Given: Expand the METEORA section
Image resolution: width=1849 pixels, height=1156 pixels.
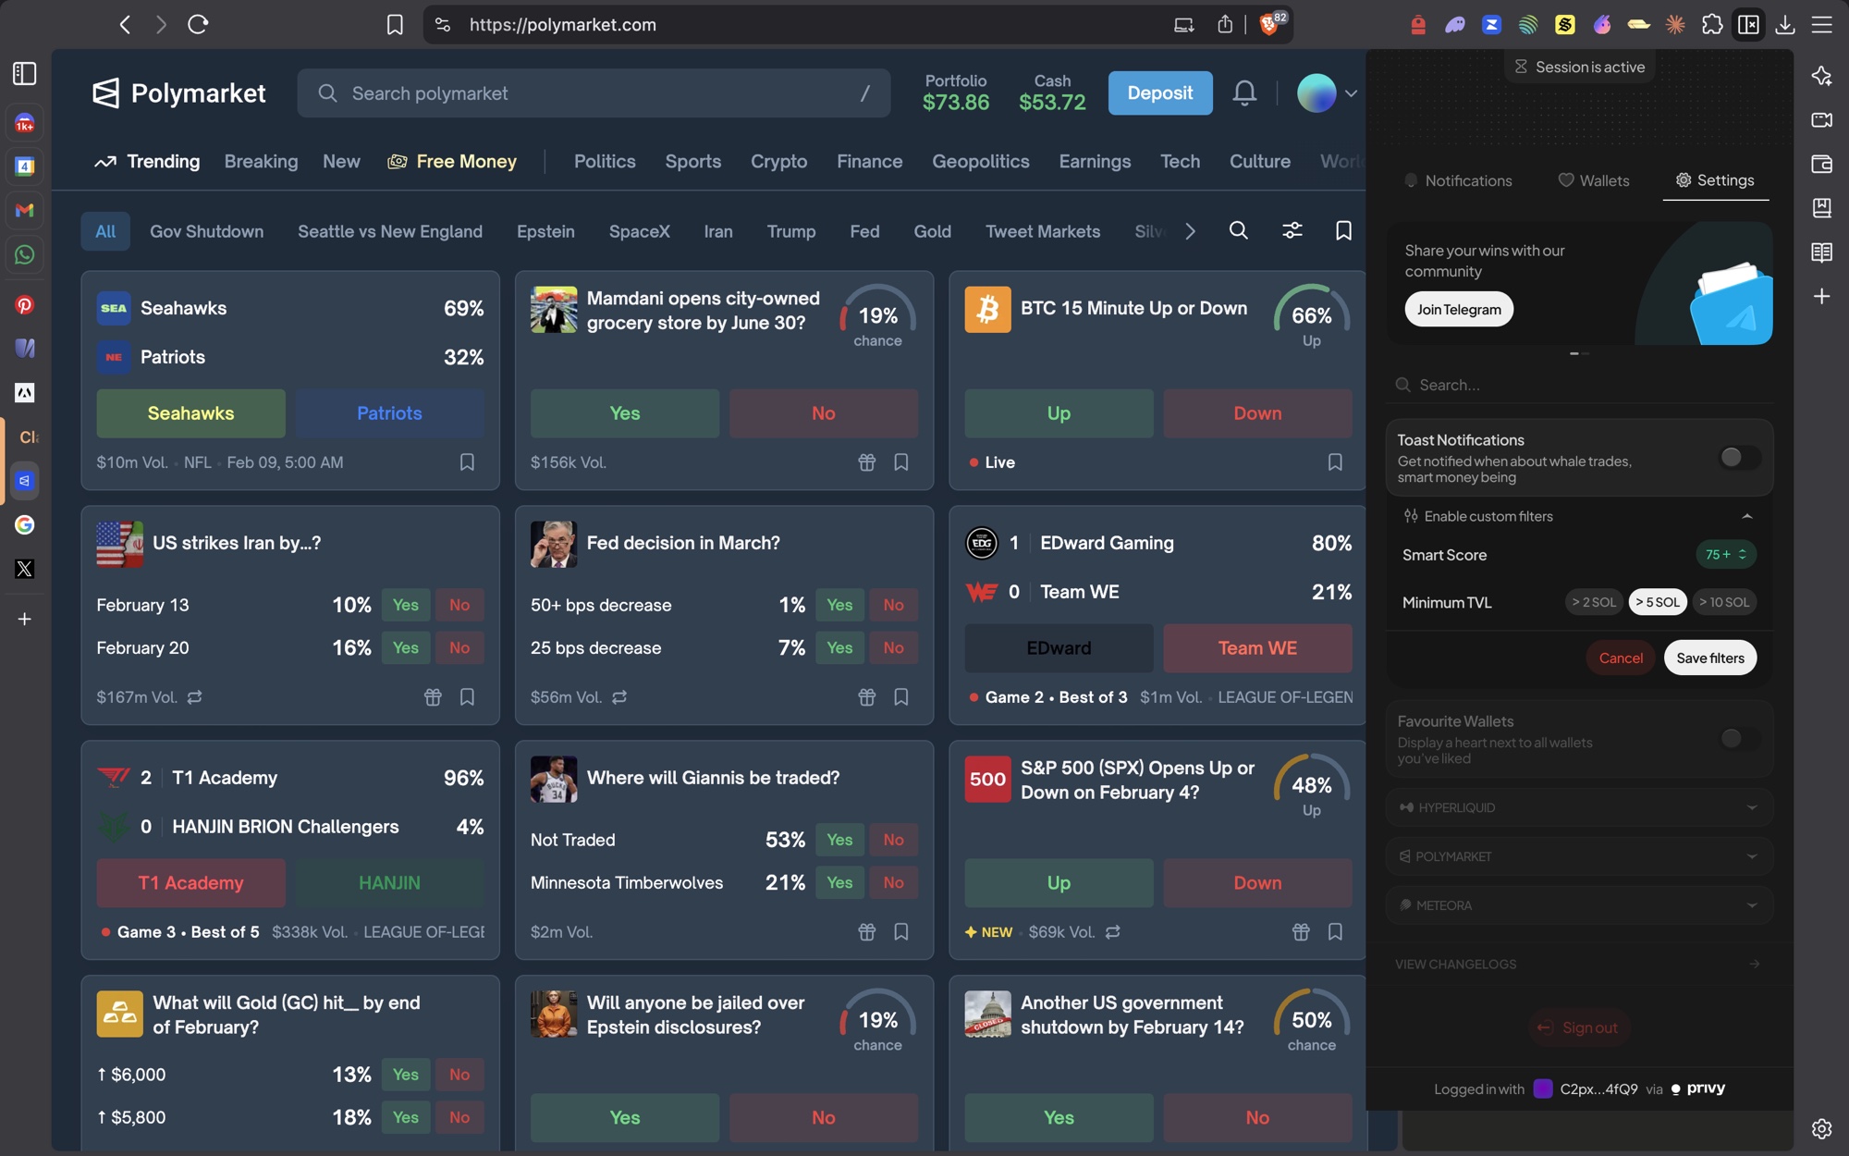Looking at the screenshot, I should (x=1751, y=905).
